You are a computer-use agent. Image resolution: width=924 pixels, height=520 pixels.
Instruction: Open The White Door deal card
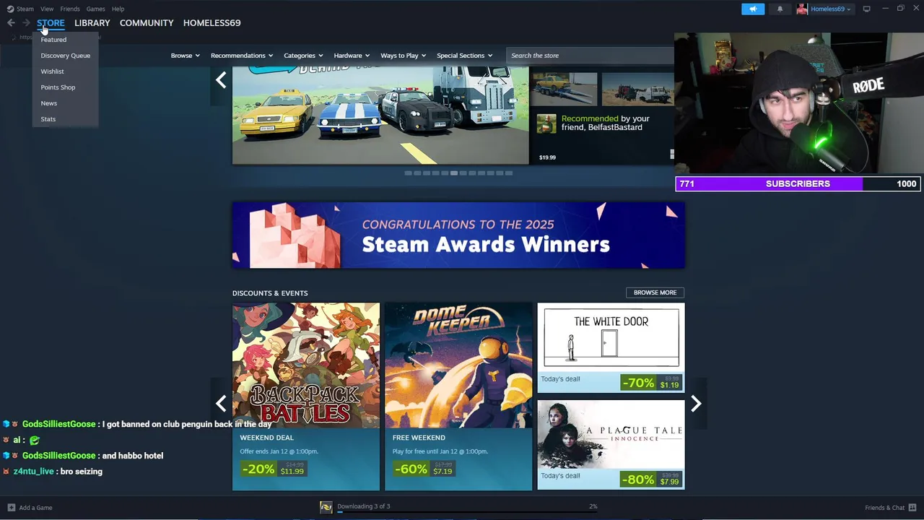coord(611,348)
